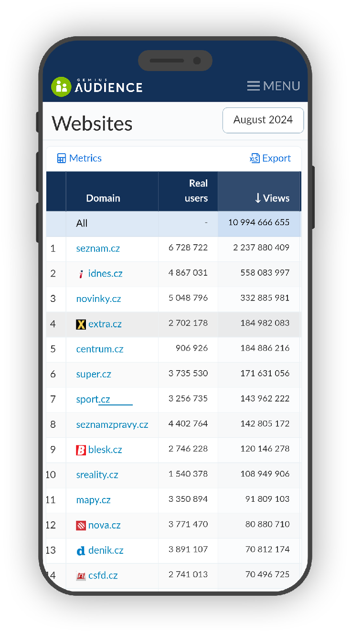The height and width of the screenshot is (632, 351).
Task: Click the blesk.cz red B favicon
Action: click(x=81, y=450)
